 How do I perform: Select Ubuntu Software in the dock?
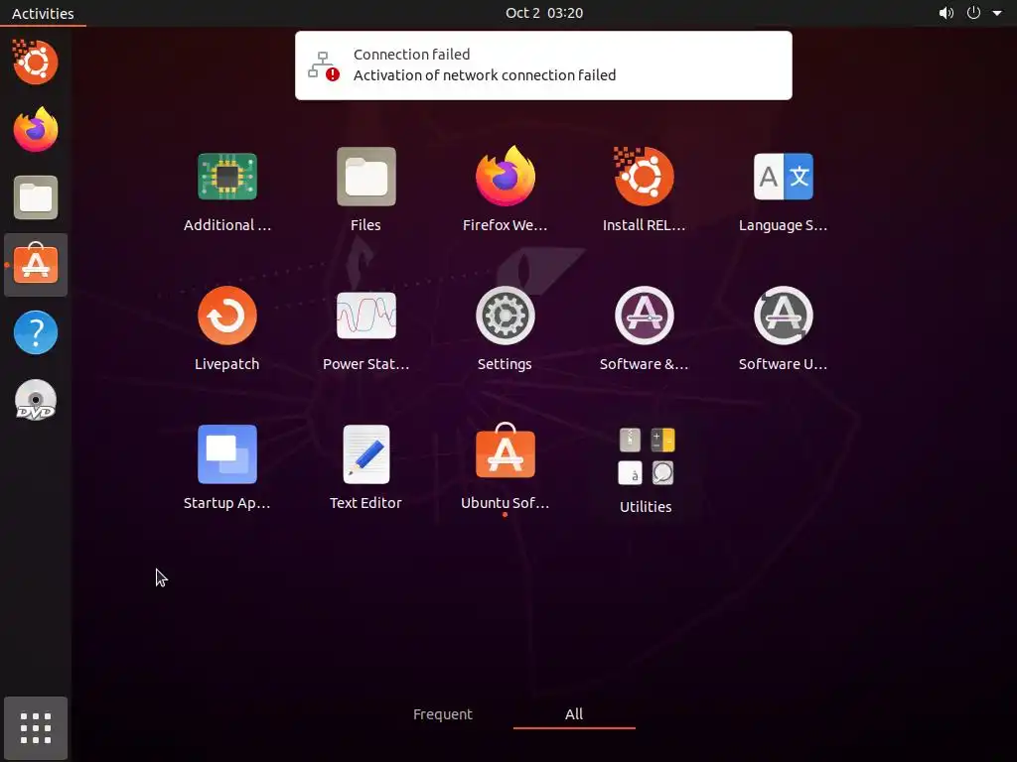click(x=36, y=264)
